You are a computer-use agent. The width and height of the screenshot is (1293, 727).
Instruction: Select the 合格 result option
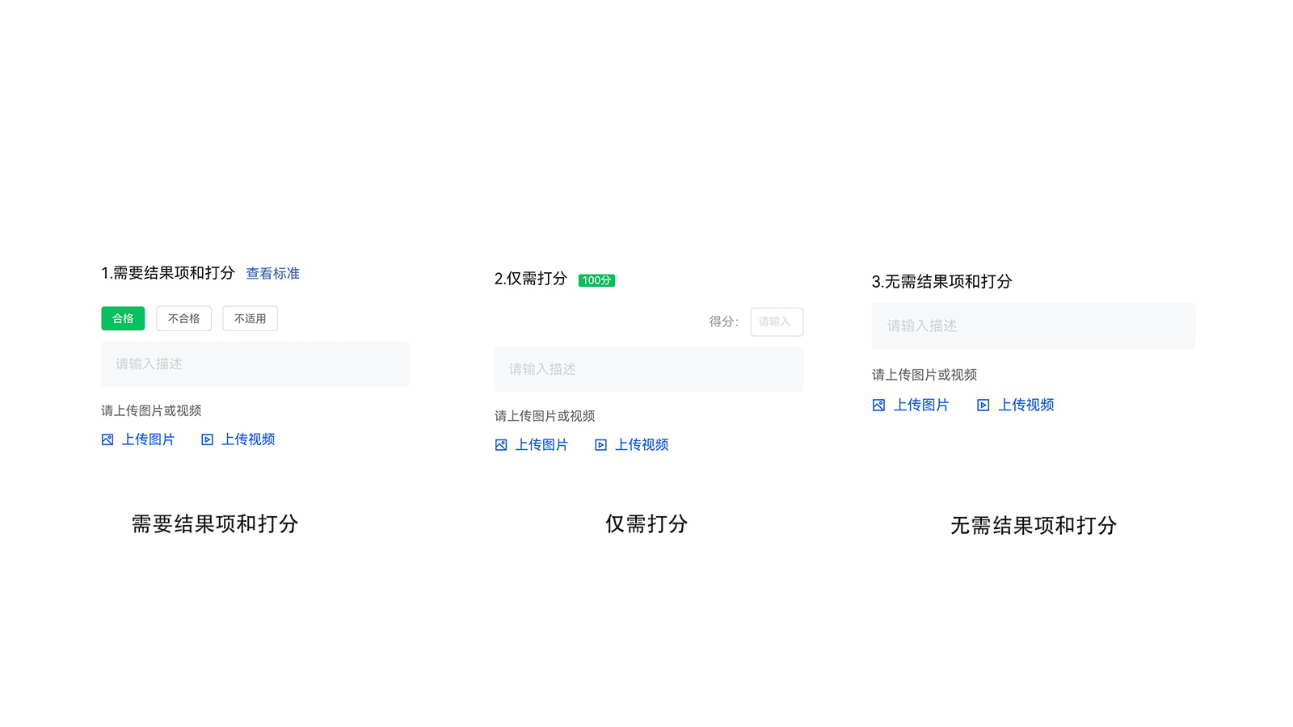coord(122,318)
